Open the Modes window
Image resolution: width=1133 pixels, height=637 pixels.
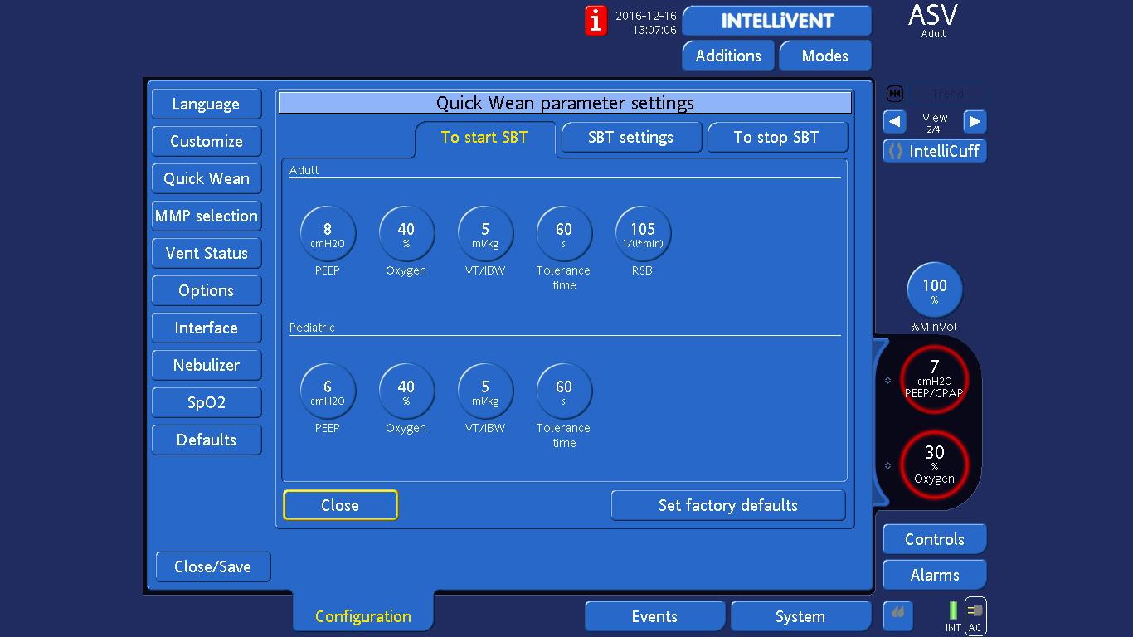pyautogui.click(x=824, y=56)
